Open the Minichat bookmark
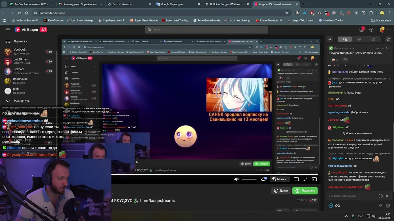 (332, 21)
